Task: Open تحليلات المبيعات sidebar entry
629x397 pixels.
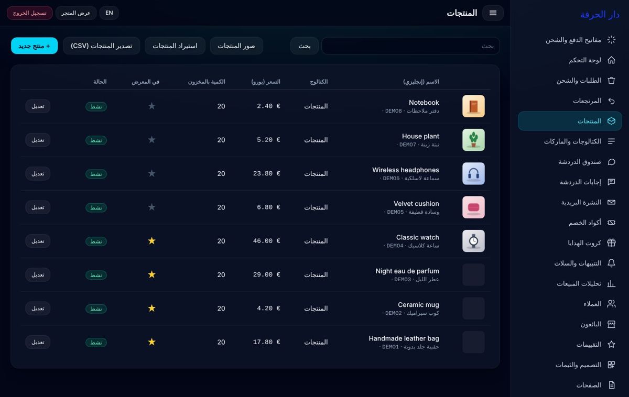Action: pos(570,283)
